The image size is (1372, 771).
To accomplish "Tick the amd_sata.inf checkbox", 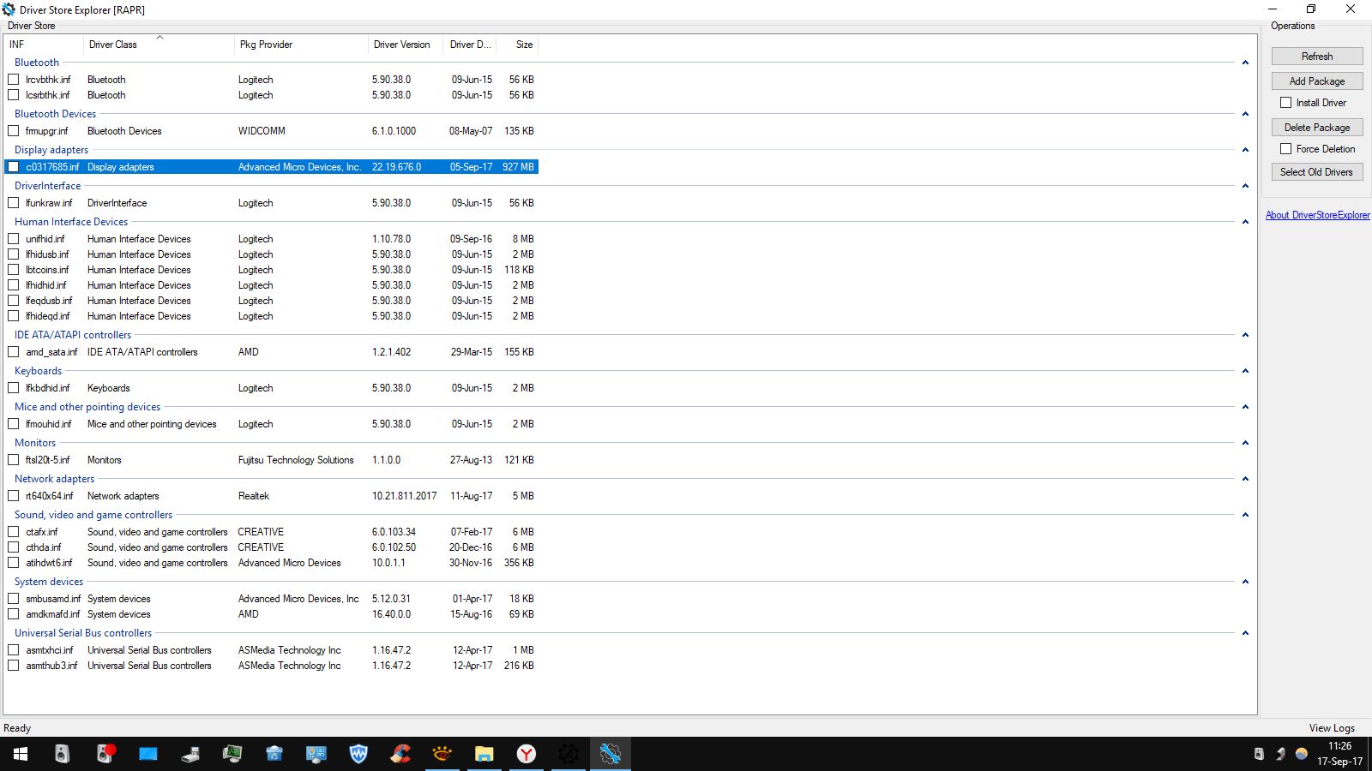I will 14,352.
